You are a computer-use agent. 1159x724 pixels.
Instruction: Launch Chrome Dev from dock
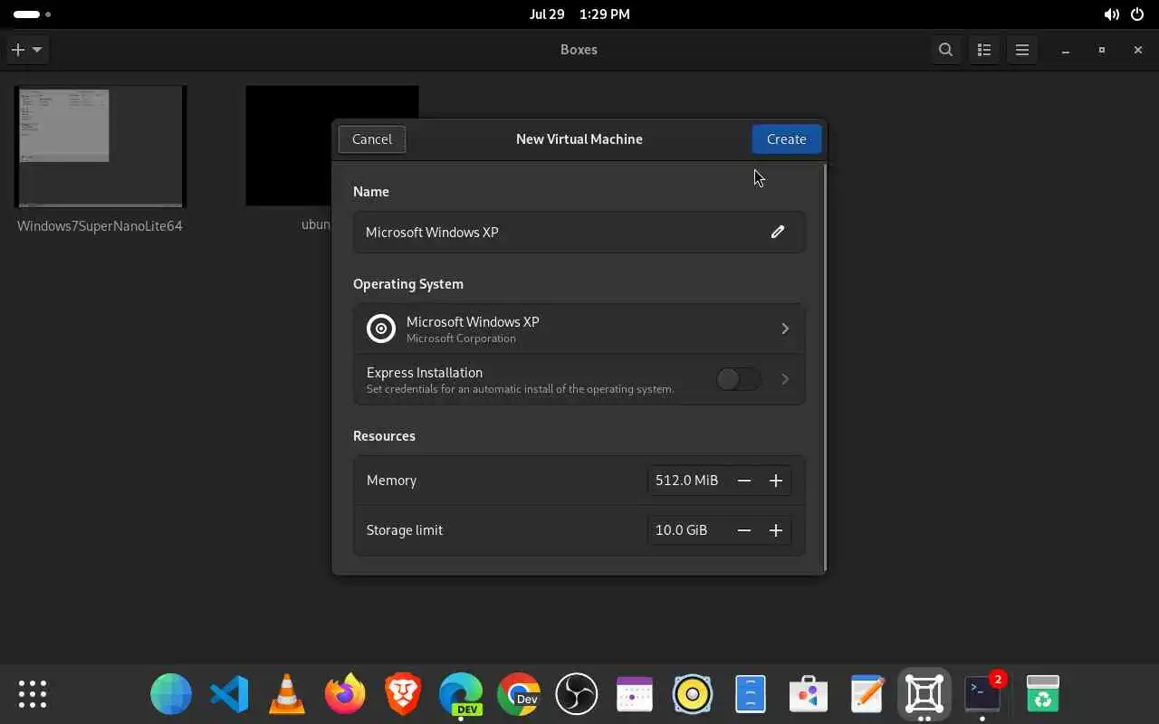click(x=519, y=694)
